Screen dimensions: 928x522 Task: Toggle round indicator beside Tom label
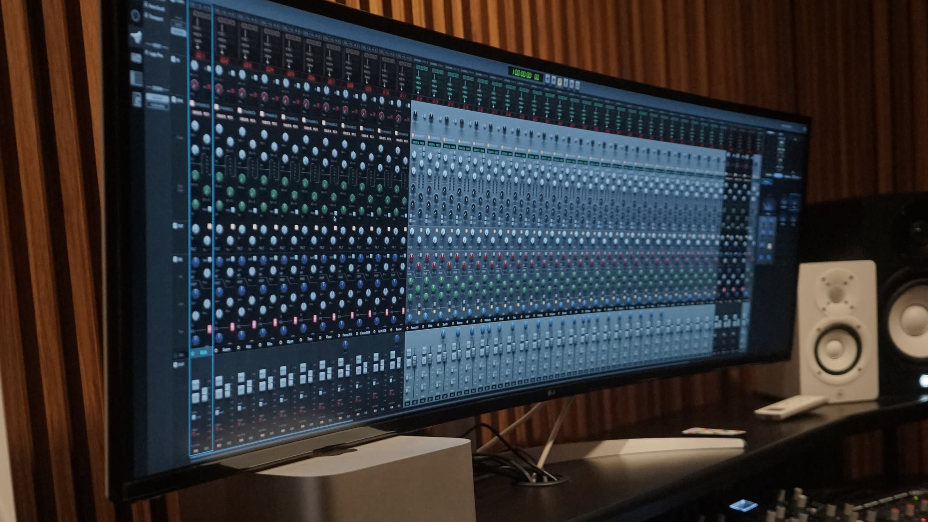[301, 340]
